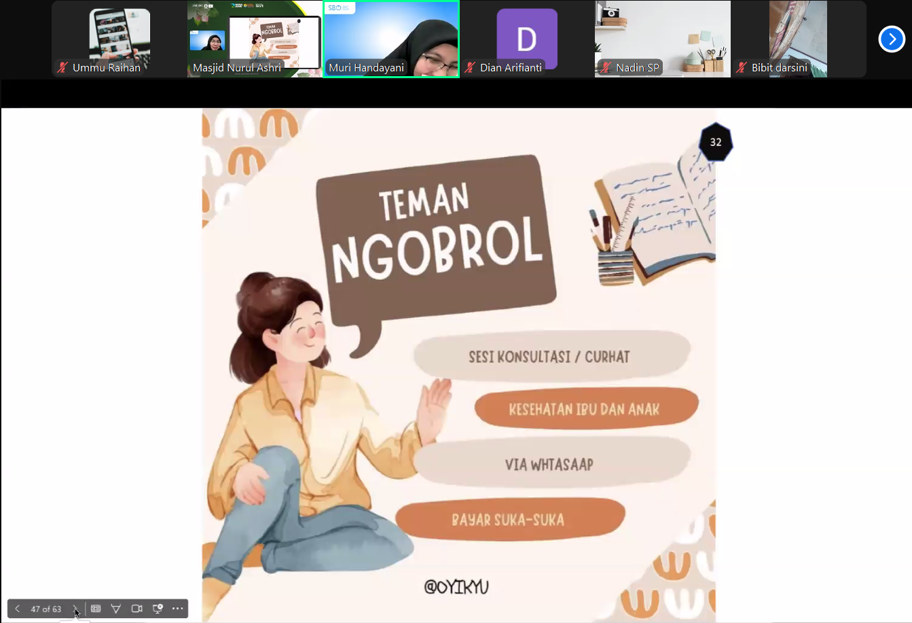Viewport: 912px width, 623px height.
Task: Click muted mic icon for Bibit darsini
Action: [x=742, y=68]
